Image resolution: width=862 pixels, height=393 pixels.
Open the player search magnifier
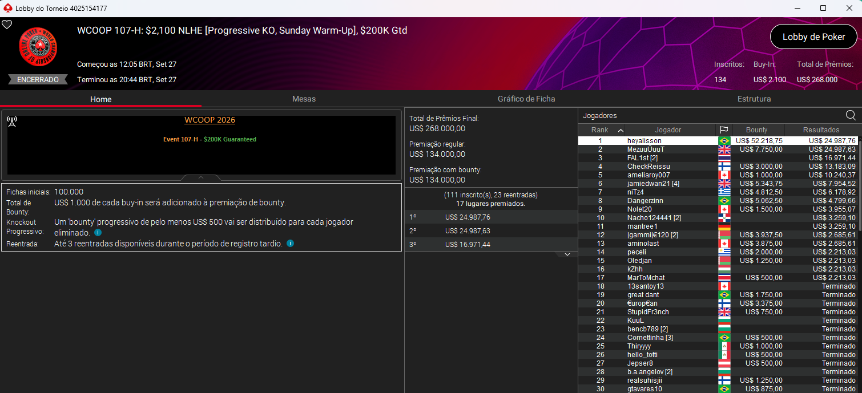tap(851, 115)
